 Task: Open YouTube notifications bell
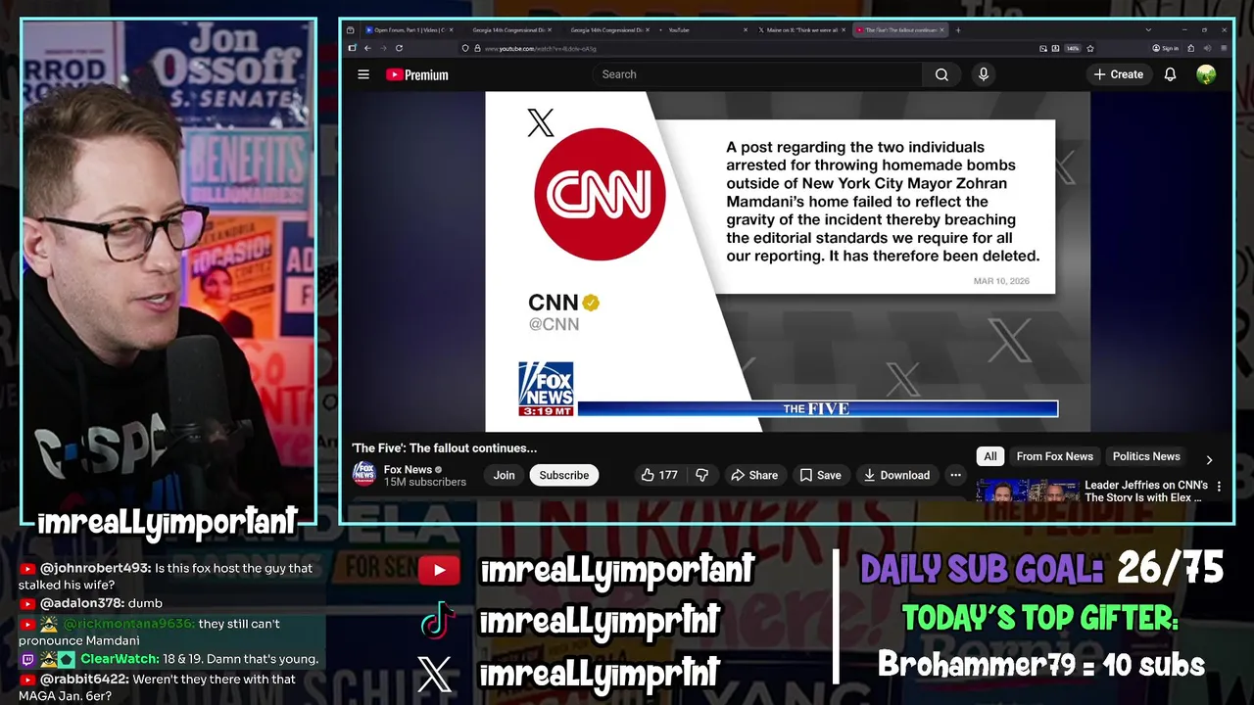click(1170, 74)
